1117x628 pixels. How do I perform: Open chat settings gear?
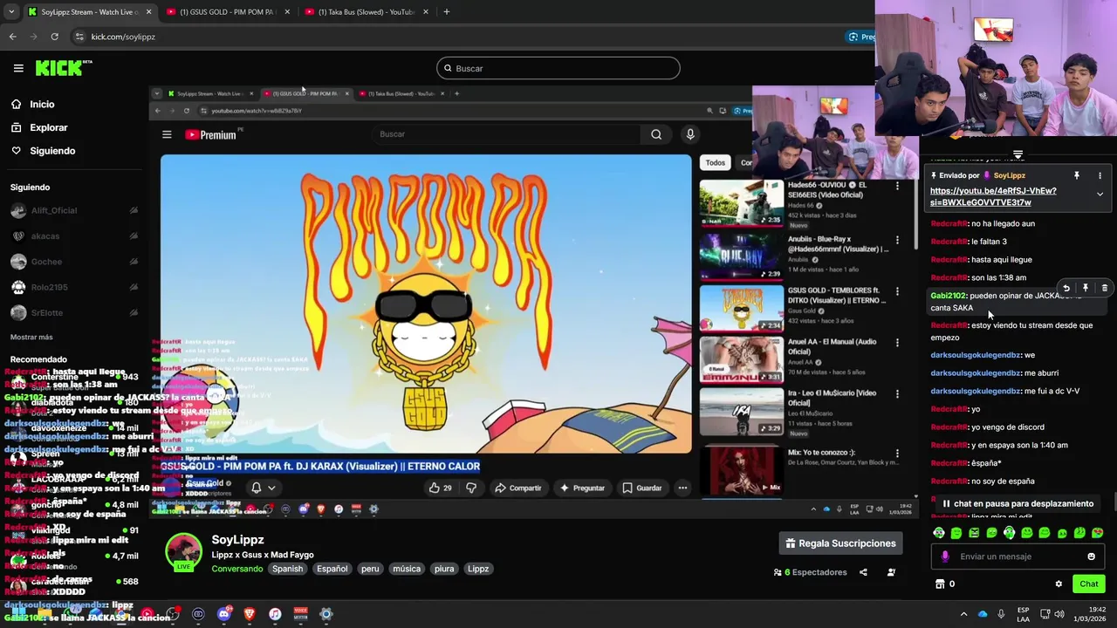click(x=1059, y=584)
